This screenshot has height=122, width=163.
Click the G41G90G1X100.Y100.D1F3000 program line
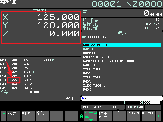(109, 61)
